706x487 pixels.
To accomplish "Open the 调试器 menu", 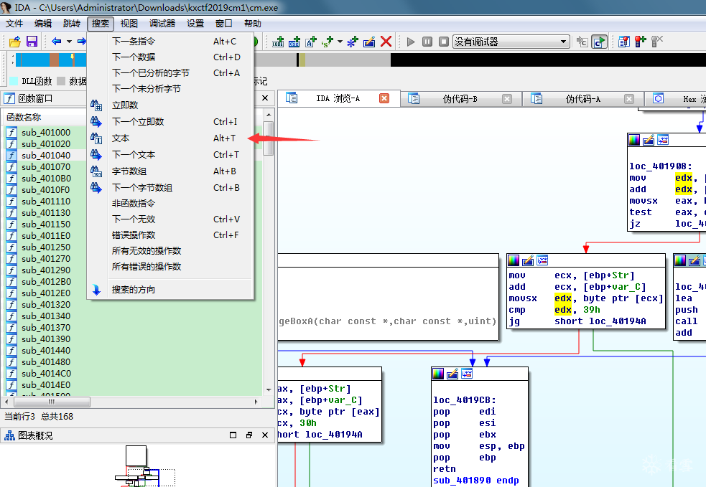I will coord(162,24).
